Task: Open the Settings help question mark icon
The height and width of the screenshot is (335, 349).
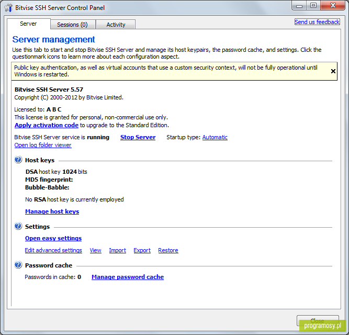Action: [18, 226]
